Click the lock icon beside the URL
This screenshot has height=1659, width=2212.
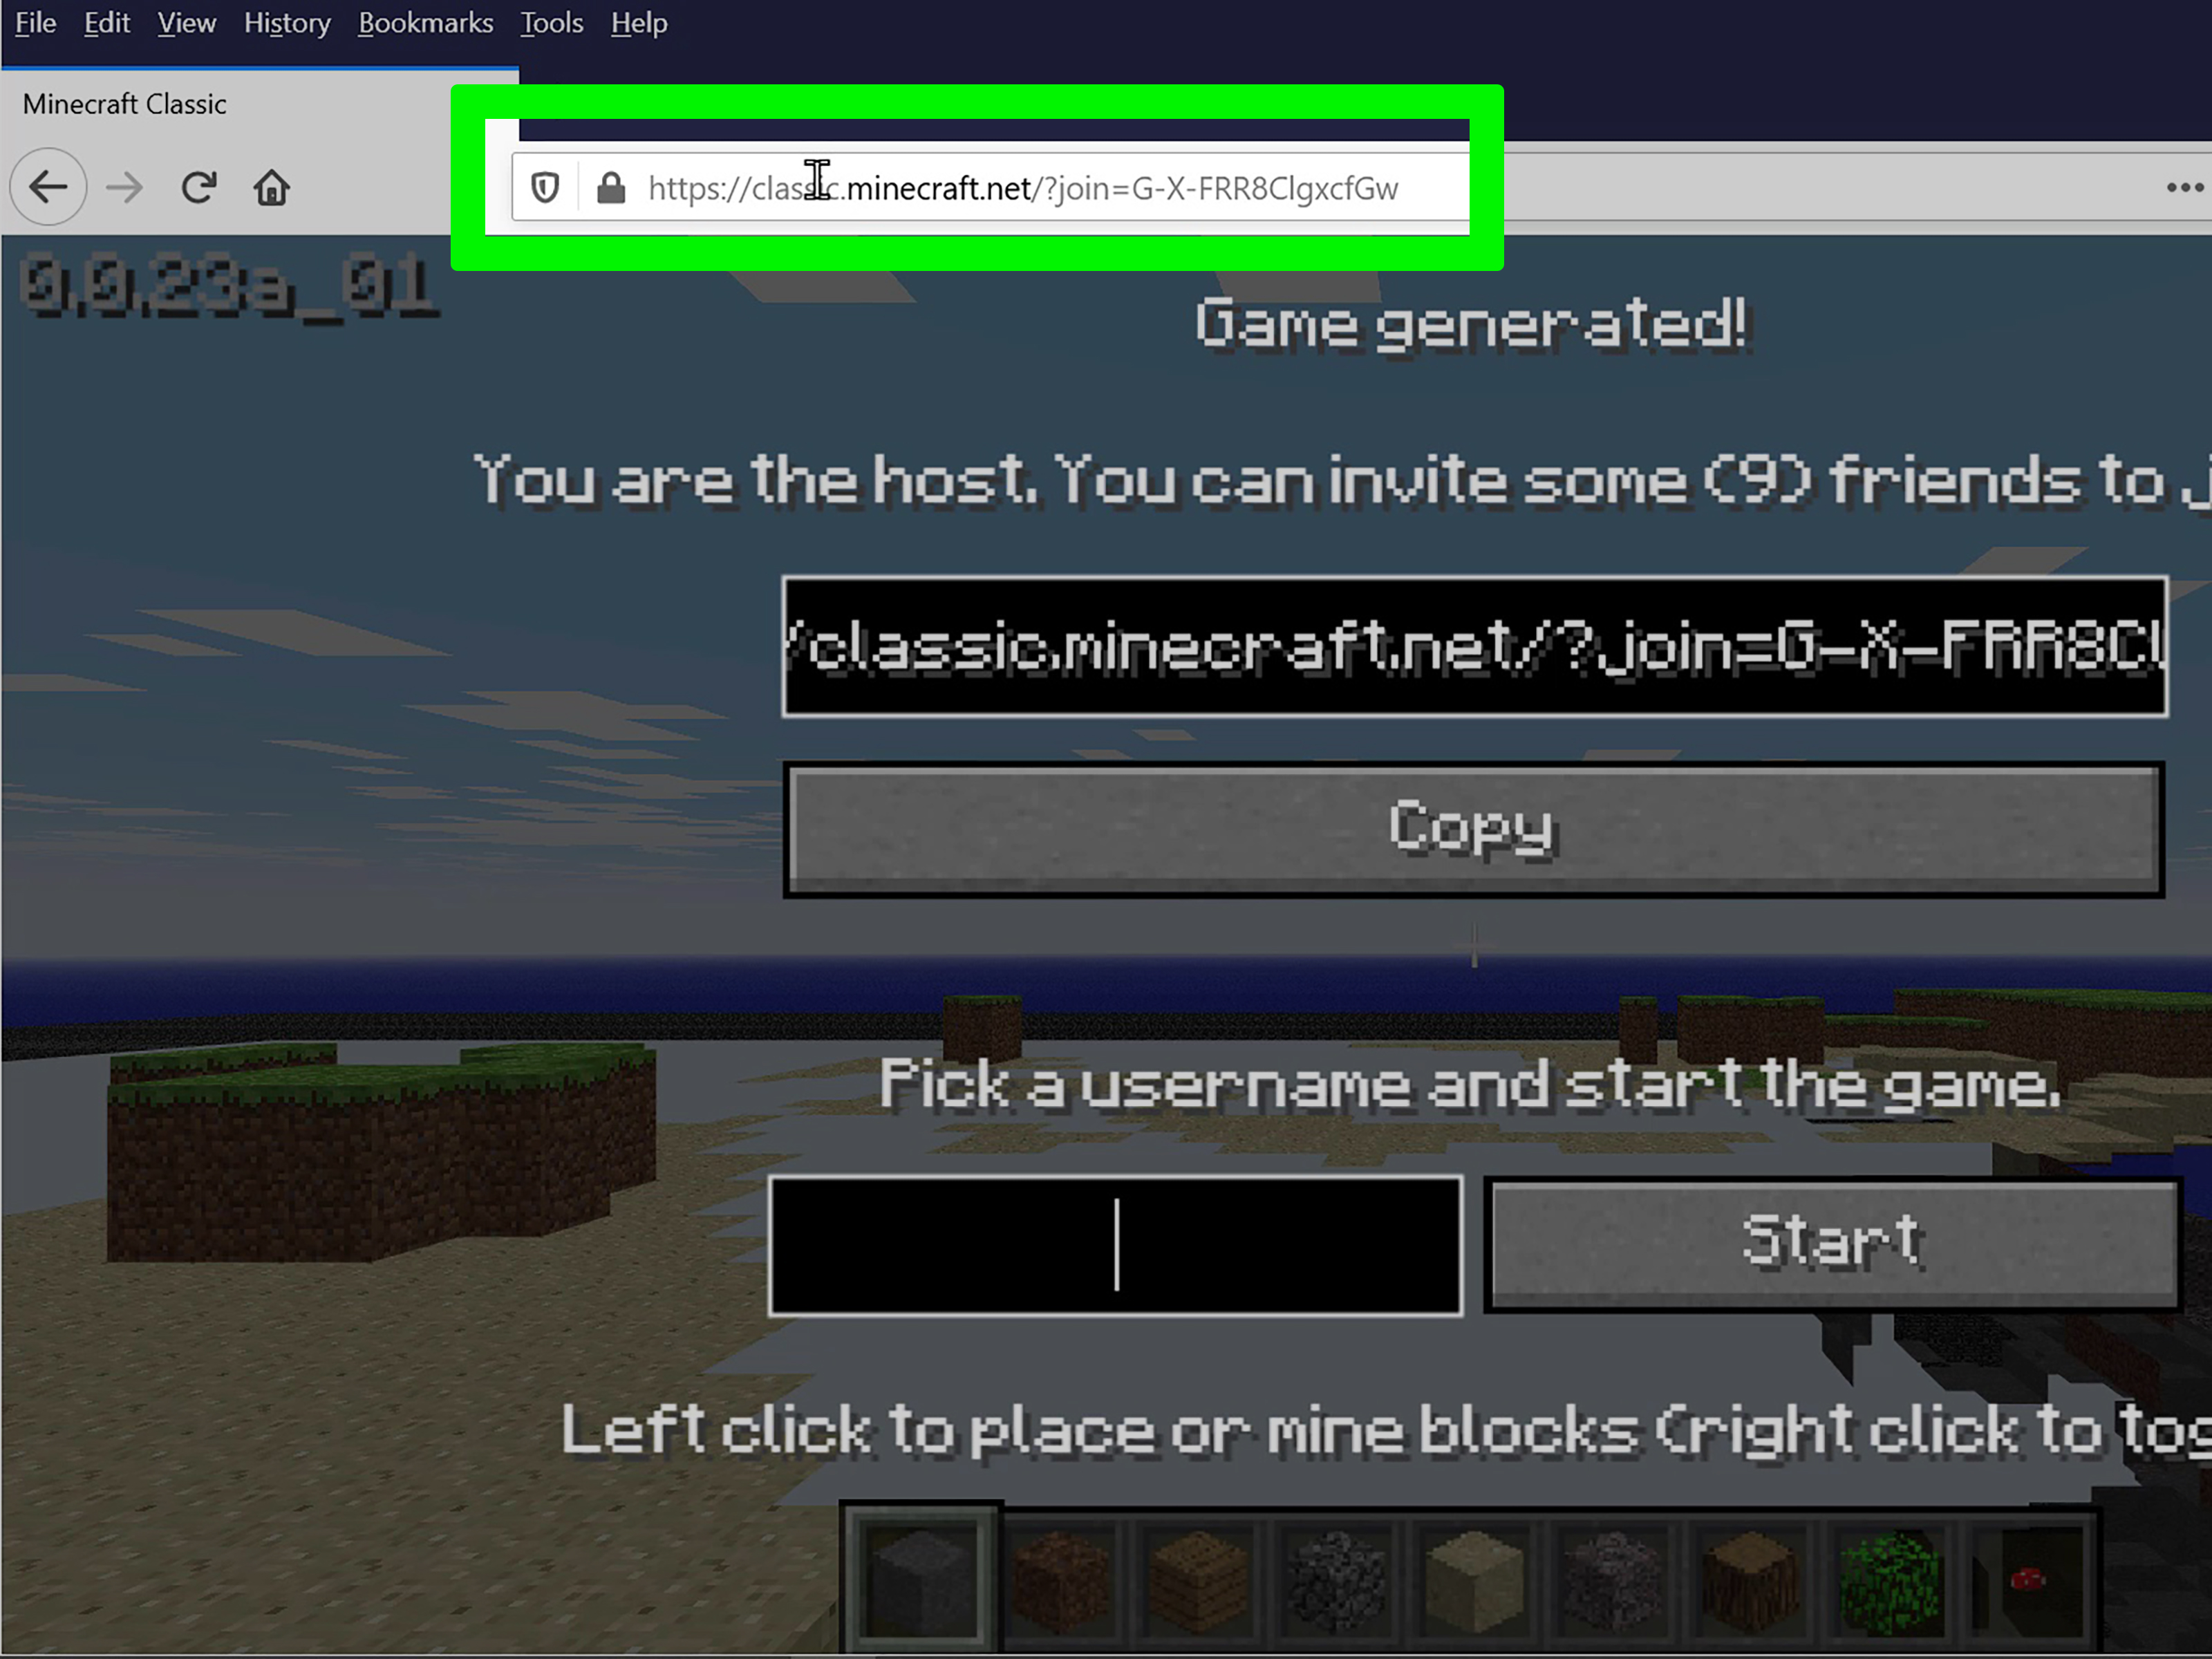click(x=610, y=187)
